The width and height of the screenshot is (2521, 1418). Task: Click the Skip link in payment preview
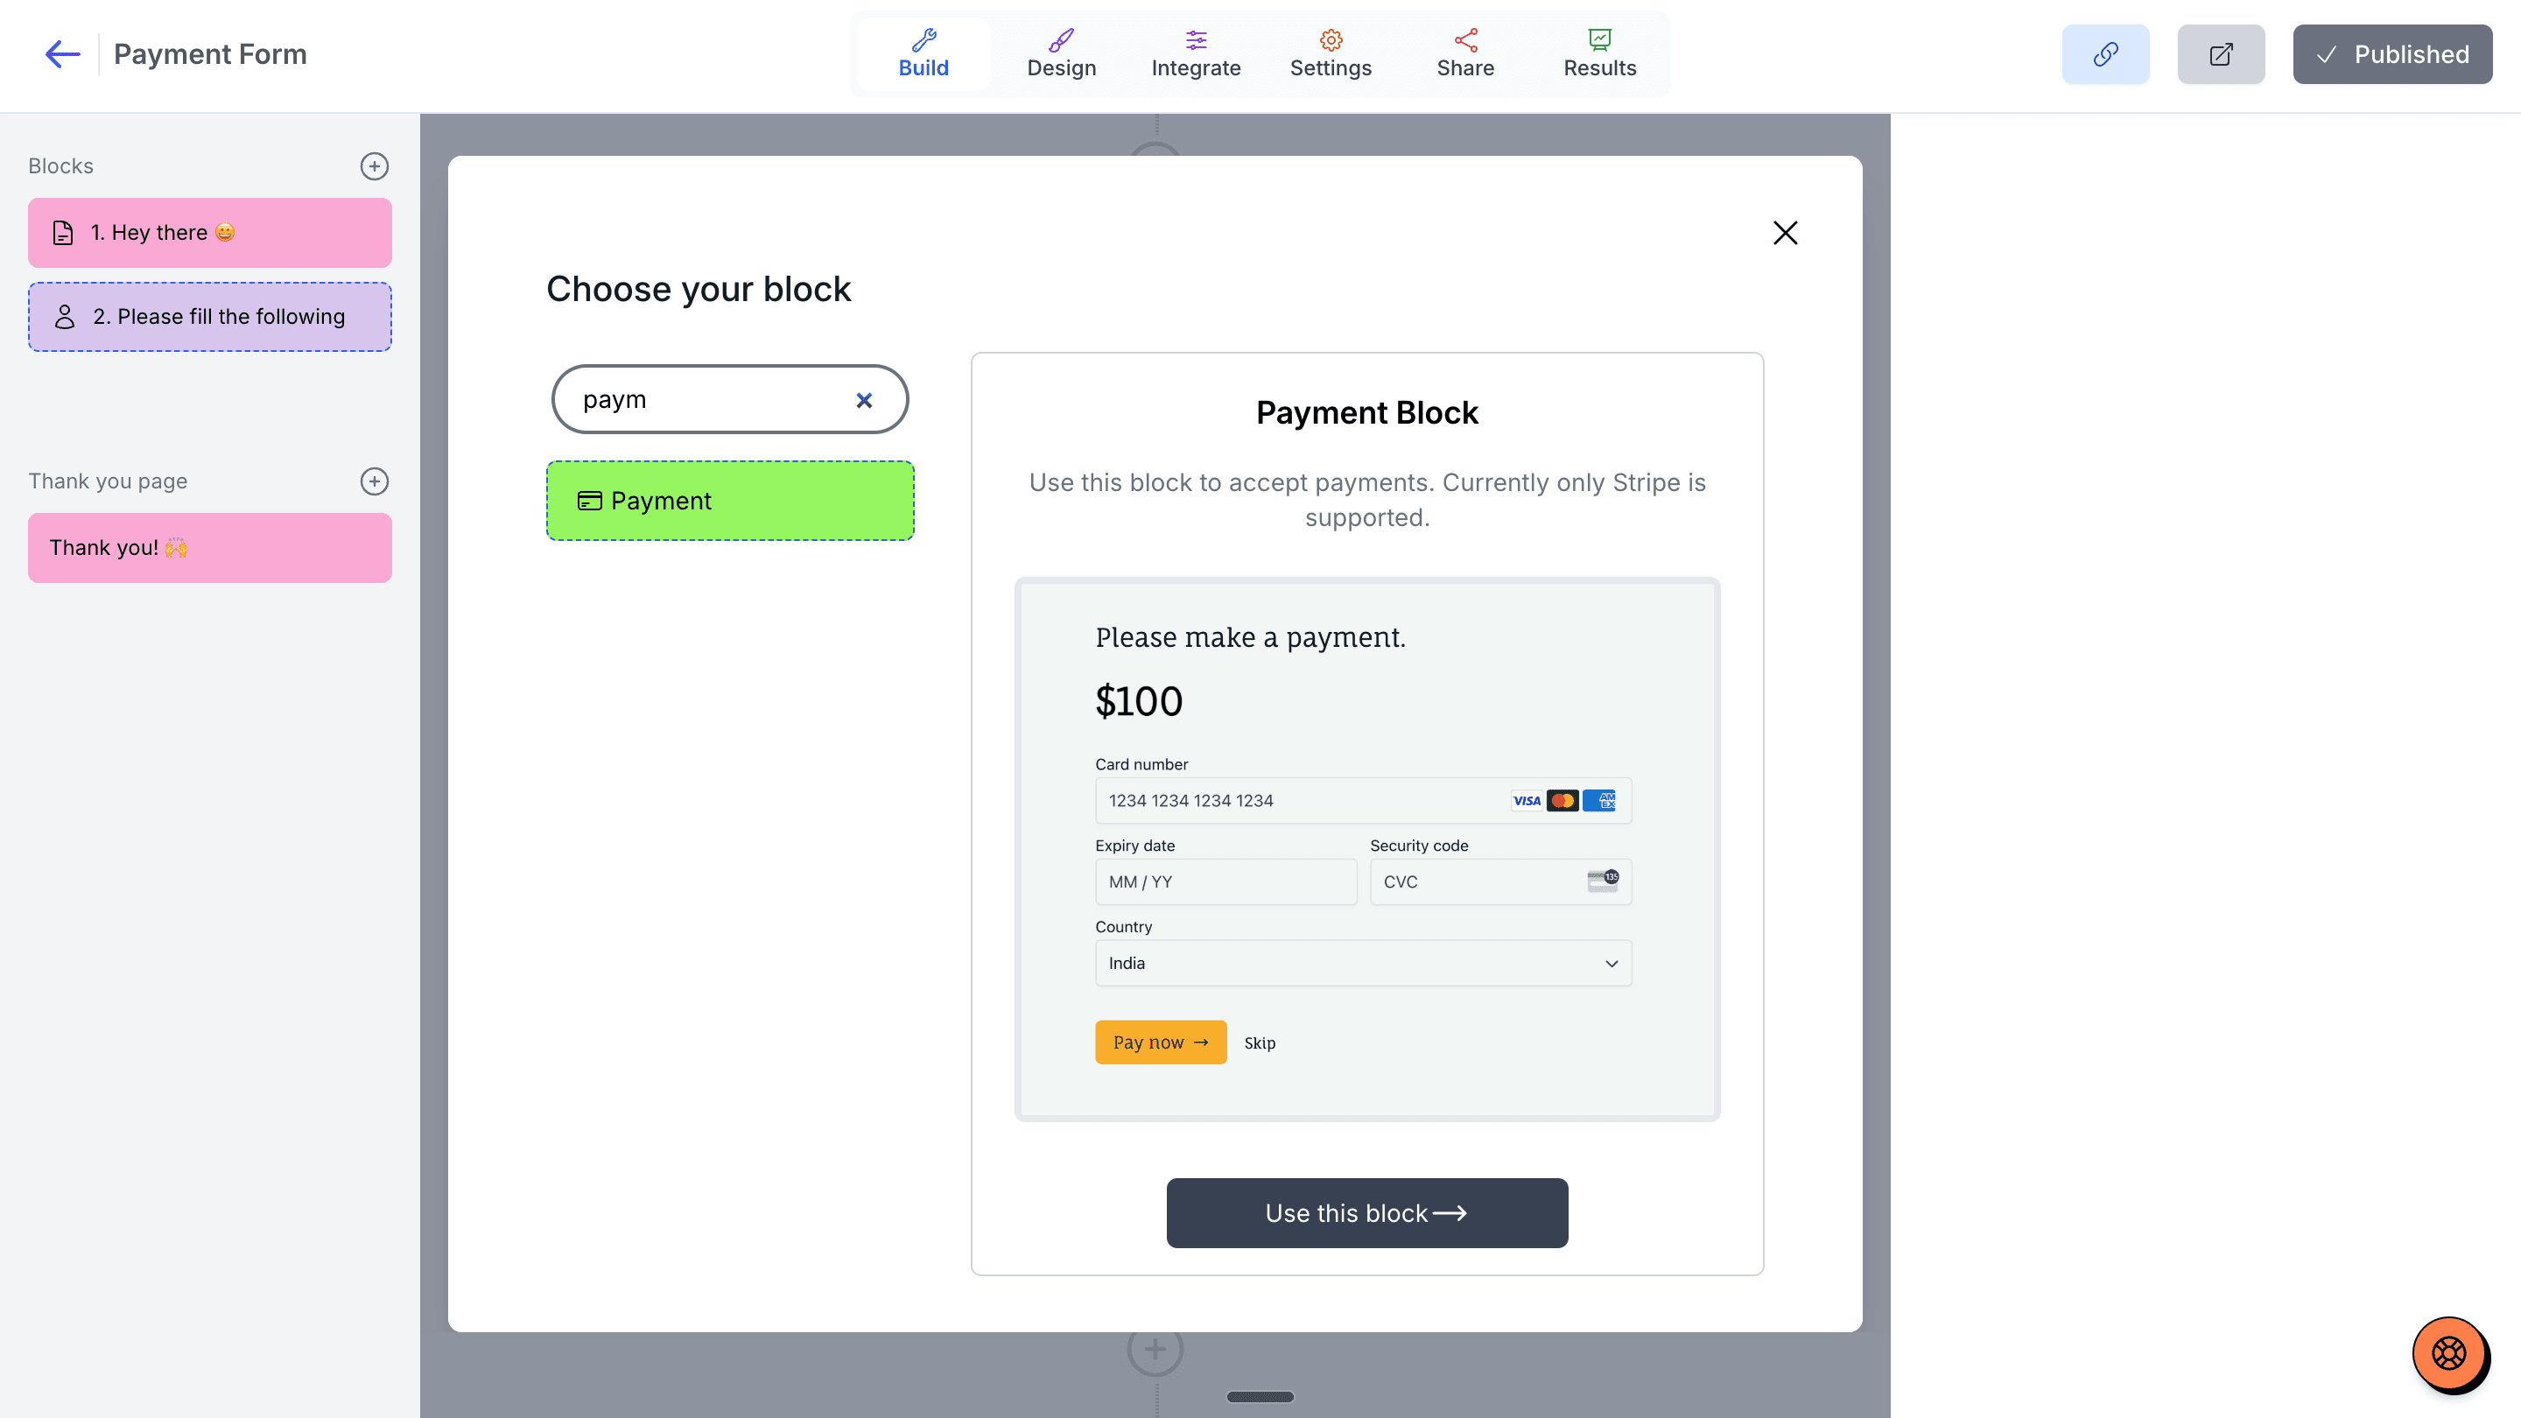pos(1260,1042)
